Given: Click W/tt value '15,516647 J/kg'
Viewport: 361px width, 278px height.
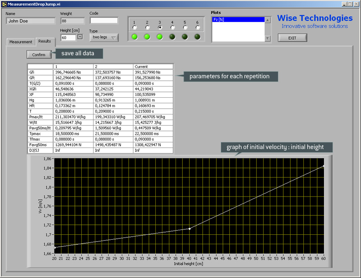Looking at the screenshot, I should point(73,123).
